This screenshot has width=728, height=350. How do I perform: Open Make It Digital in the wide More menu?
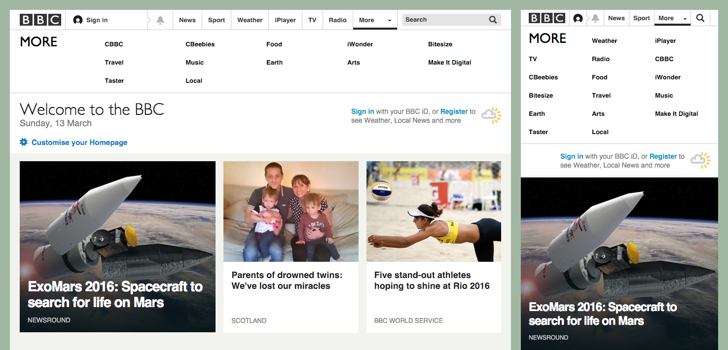pos(450,63)
